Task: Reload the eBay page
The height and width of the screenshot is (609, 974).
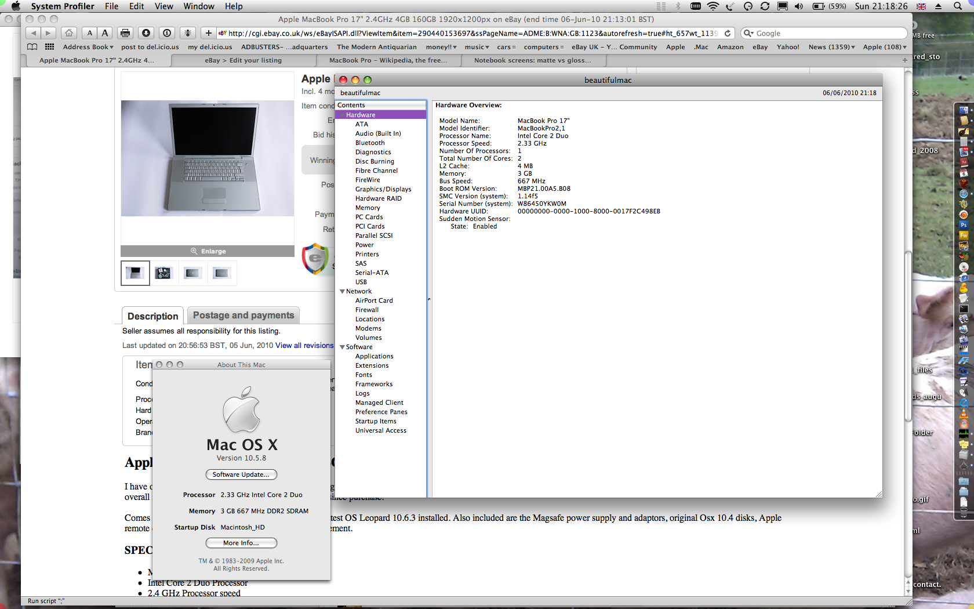Action: pos(728,33)
